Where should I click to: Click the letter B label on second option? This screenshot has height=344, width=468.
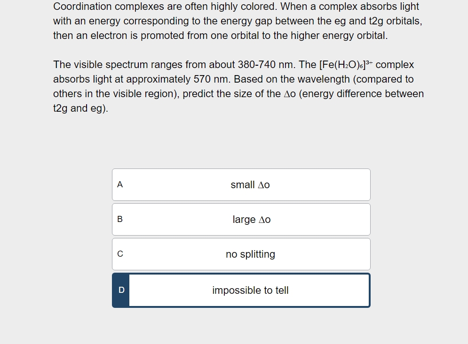pos(120,219)
